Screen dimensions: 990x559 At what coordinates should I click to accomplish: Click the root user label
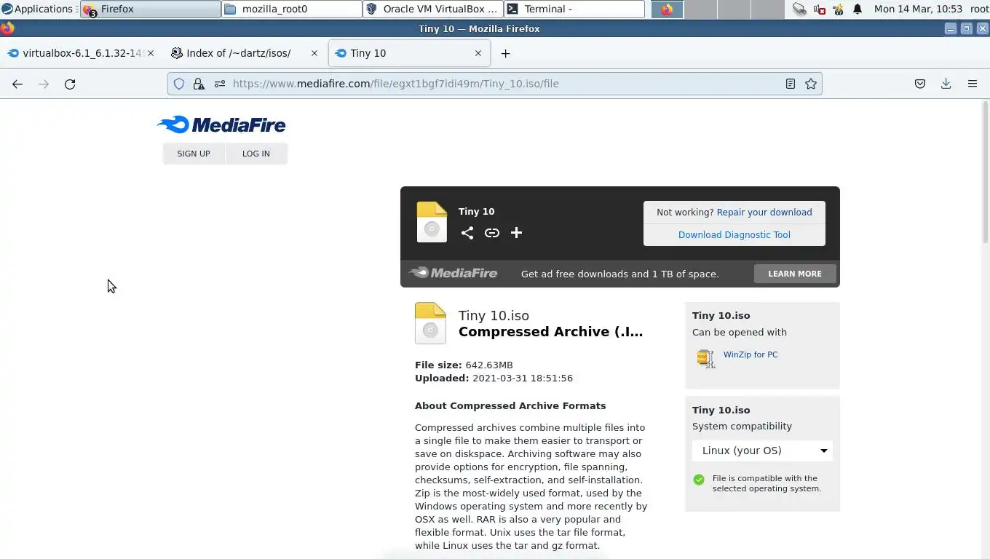[x=979, y=9]
